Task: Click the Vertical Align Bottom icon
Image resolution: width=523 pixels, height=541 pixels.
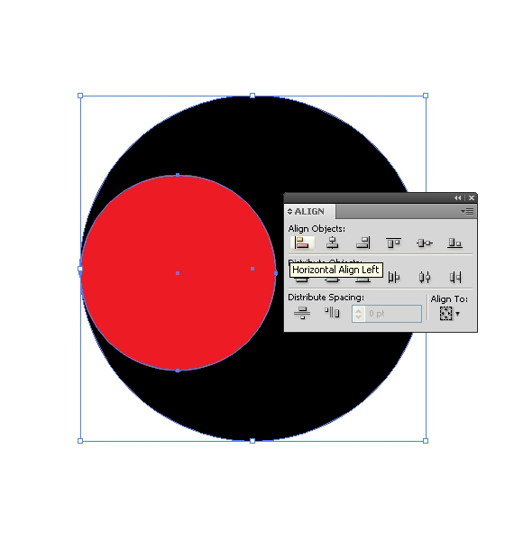Action: (454, 243)
